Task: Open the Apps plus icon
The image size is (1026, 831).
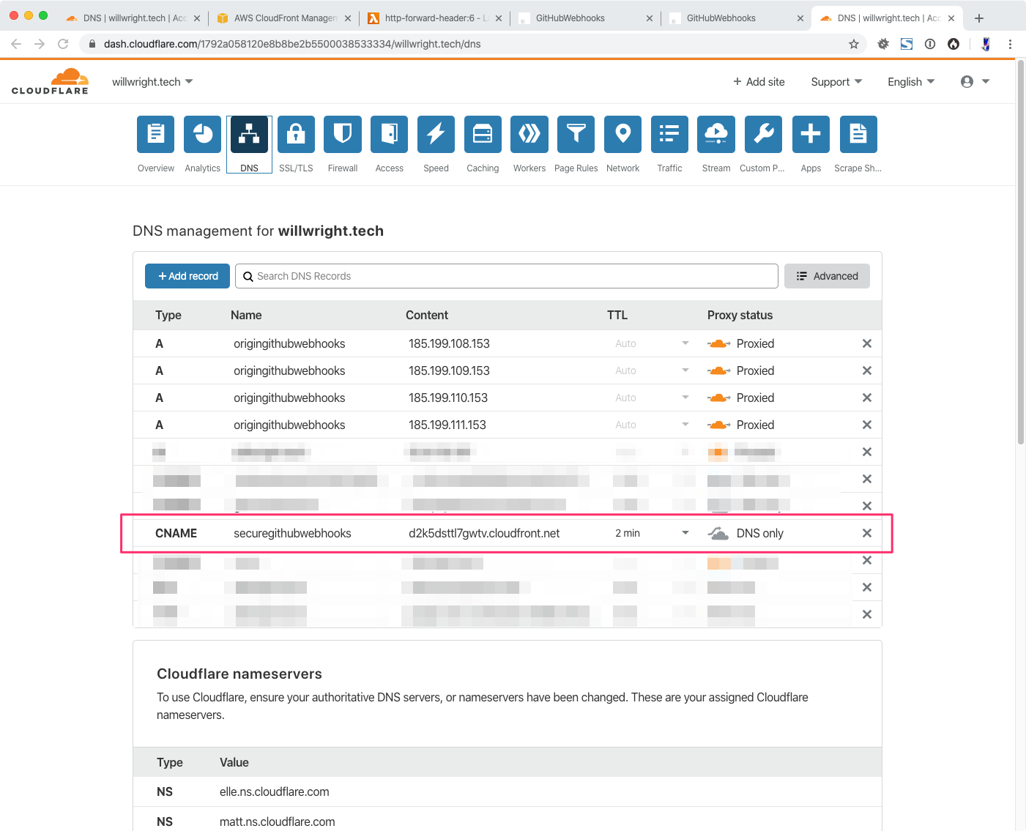Action: pyautogui.click(x=811, y=135)
